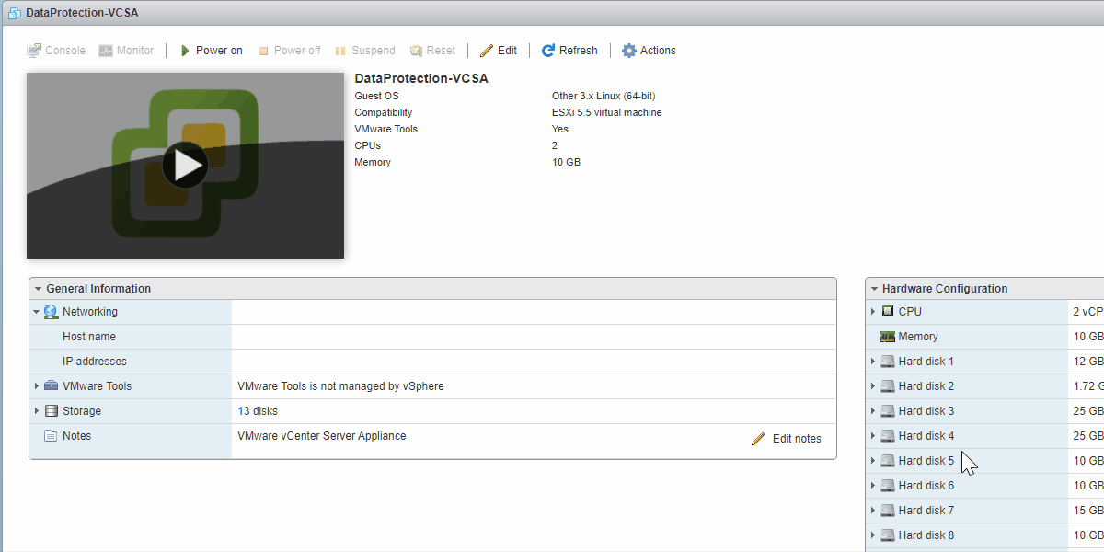
Task: Click the Hard disk 8 drive icon
Action: [888, 535]
